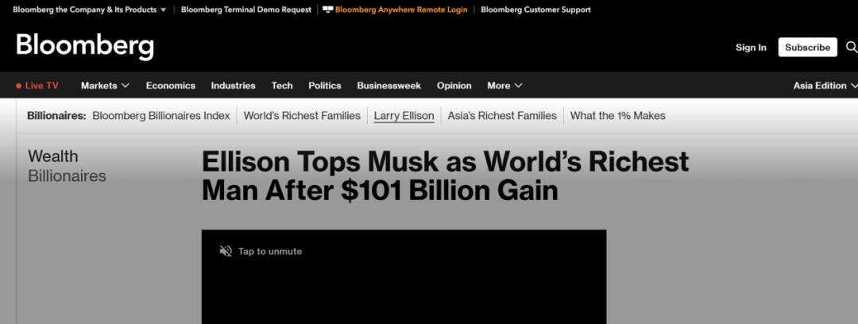Click the terminal icon beside Remote Login

[x=328, y=10]
